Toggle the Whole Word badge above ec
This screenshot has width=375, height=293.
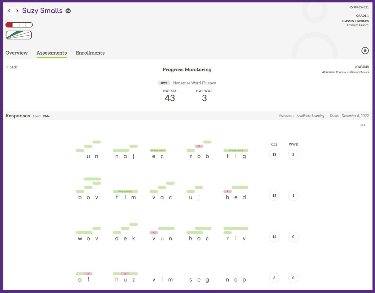pyautogui.click(x=158, y=150)
